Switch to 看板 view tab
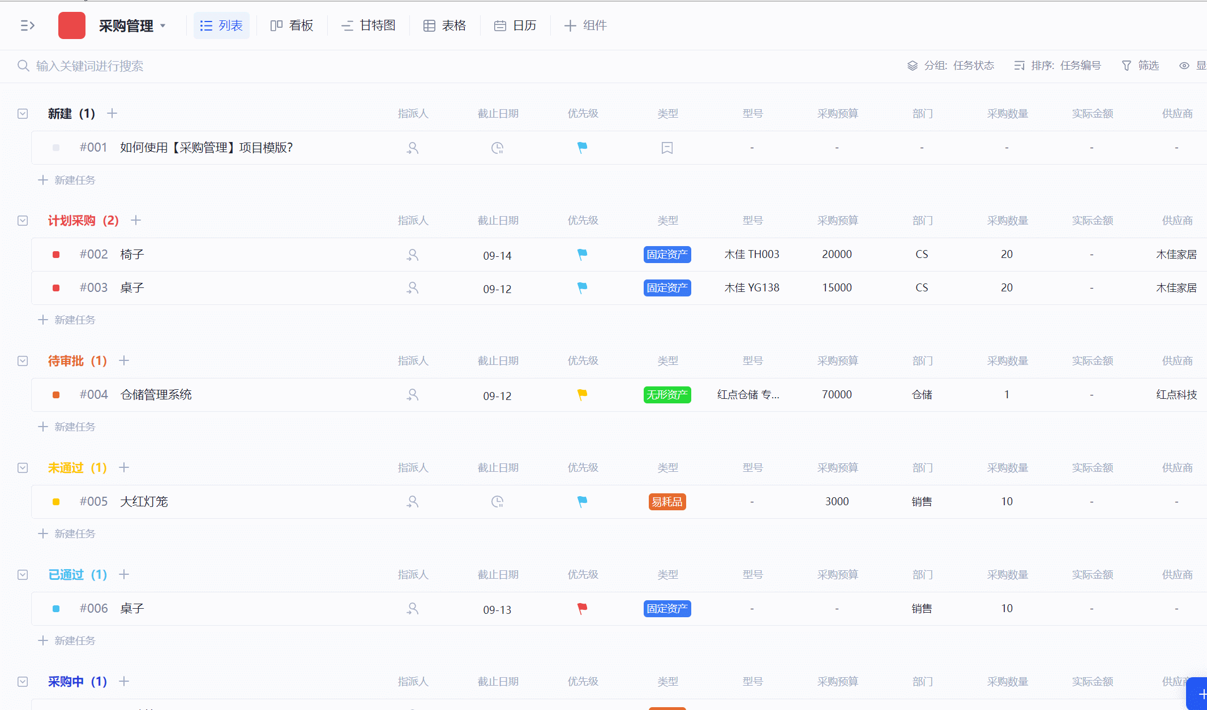The image size is (1207, 710). click(x=292, y=25)
